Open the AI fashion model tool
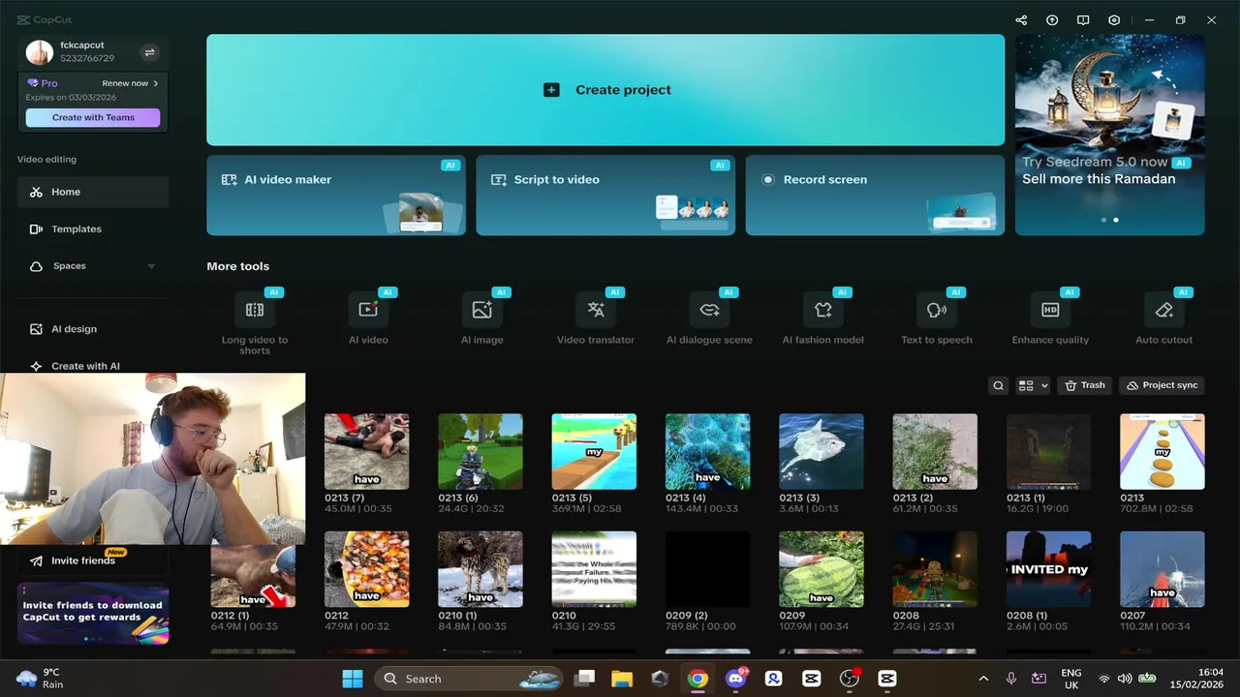The height and width of the screenshot is (697, 1240). (822, 318)
